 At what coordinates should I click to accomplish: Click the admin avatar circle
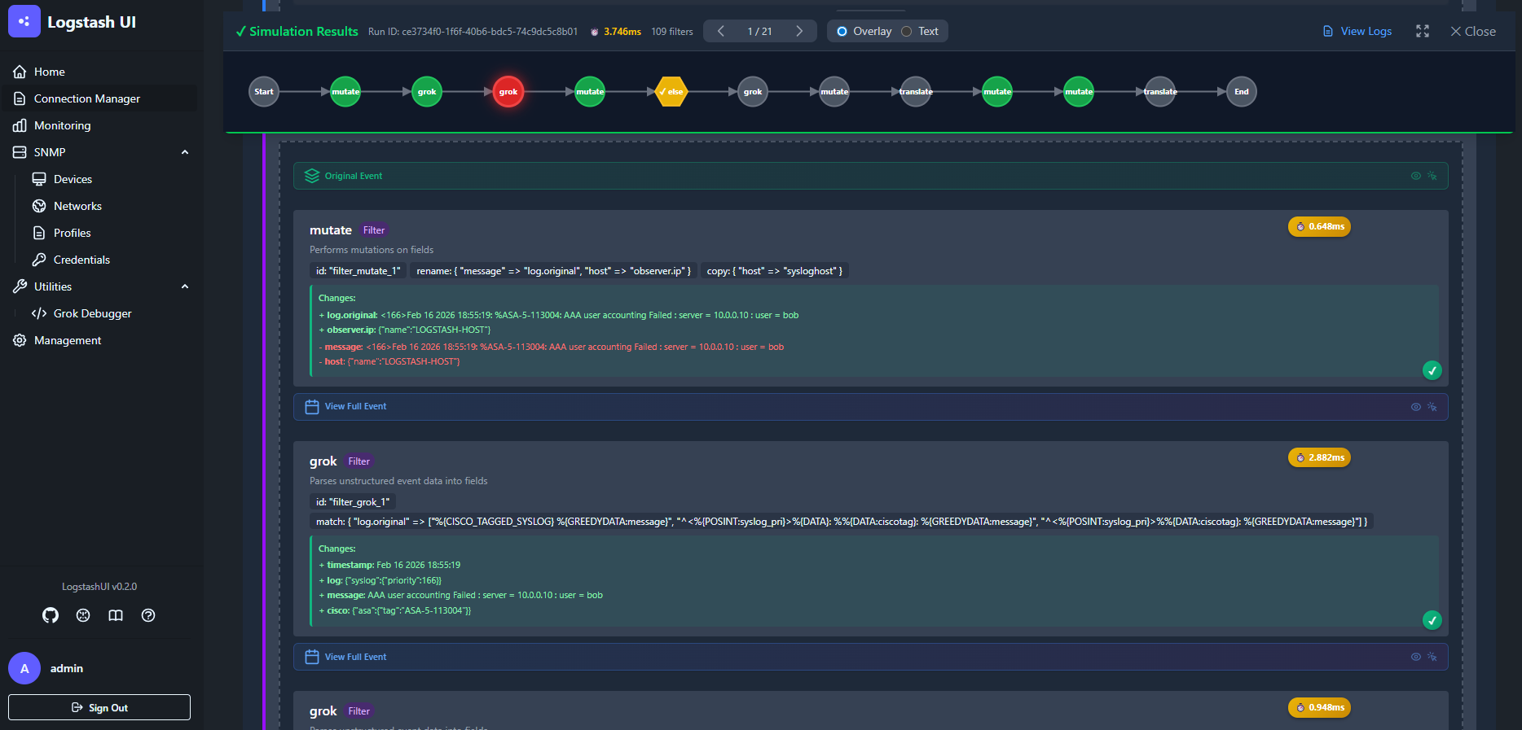tap(24, 668)
